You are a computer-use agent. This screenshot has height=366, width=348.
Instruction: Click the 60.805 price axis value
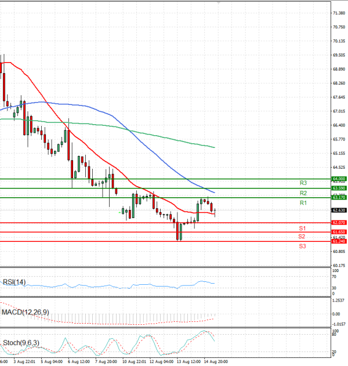point(339,251)
